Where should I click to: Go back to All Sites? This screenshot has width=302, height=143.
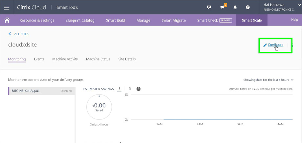pyautogui.click(x=19, y=34)
